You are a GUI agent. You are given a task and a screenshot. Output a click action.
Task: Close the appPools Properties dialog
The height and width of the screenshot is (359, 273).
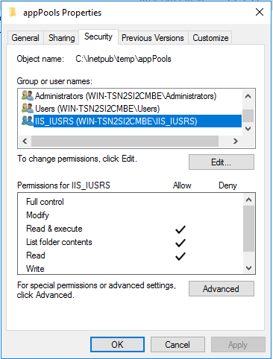pos(260,12)
